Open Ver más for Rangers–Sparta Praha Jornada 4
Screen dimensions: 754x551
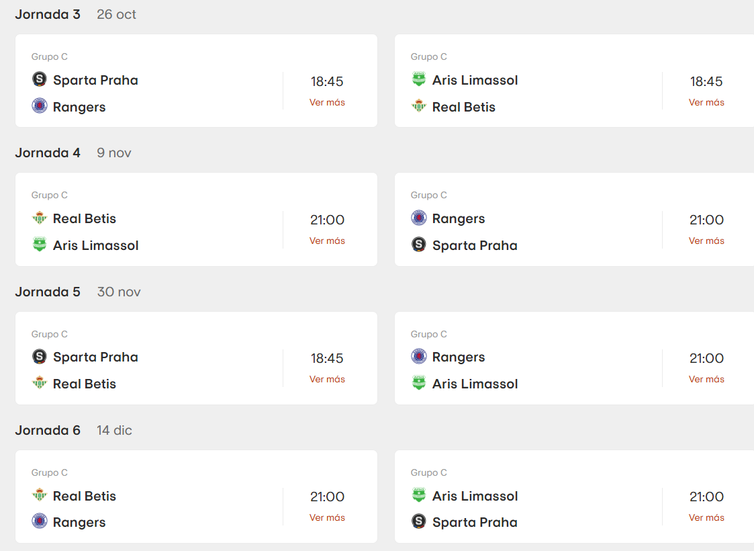pos(706,241)
